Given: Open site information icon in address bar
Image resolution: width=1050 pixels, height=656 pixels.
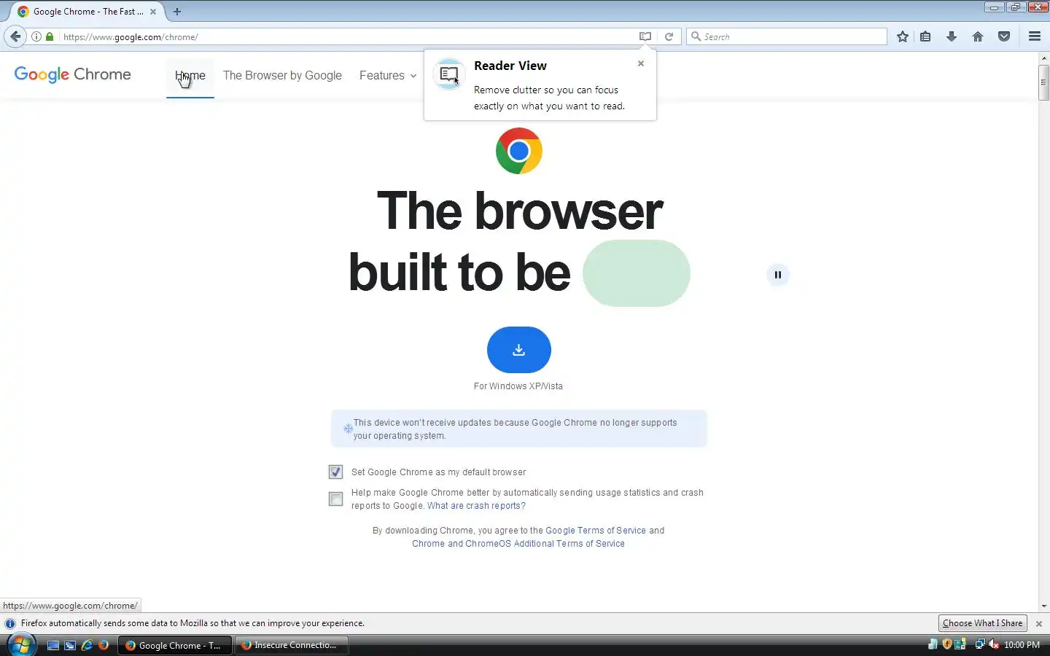Looking at the screenshot, I should [x=36, y=36].
